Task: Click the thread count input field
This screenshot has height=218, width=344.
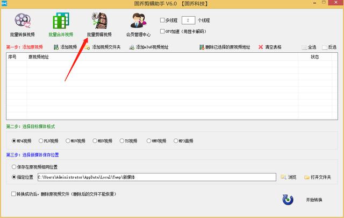Action: [x=188, y=20]
